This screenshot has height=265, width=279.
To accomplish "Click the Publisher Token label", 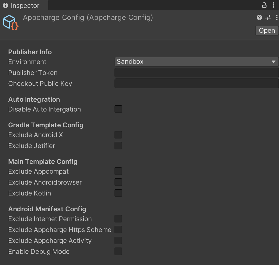I will point(33,73).
